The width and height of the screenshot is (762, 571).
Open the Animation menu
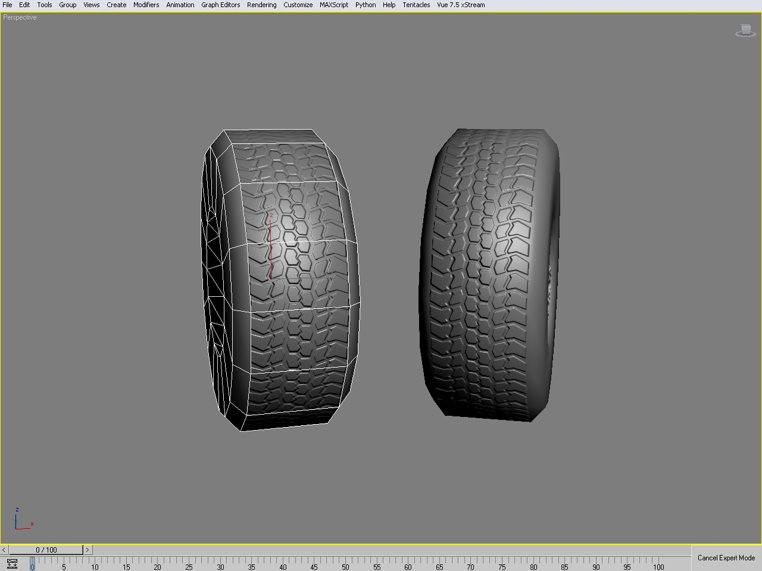tap(180, 5)
